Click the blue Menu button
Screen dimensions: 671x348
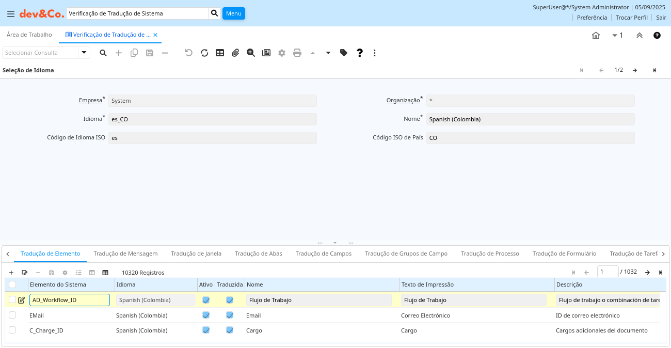coord(233,13)
